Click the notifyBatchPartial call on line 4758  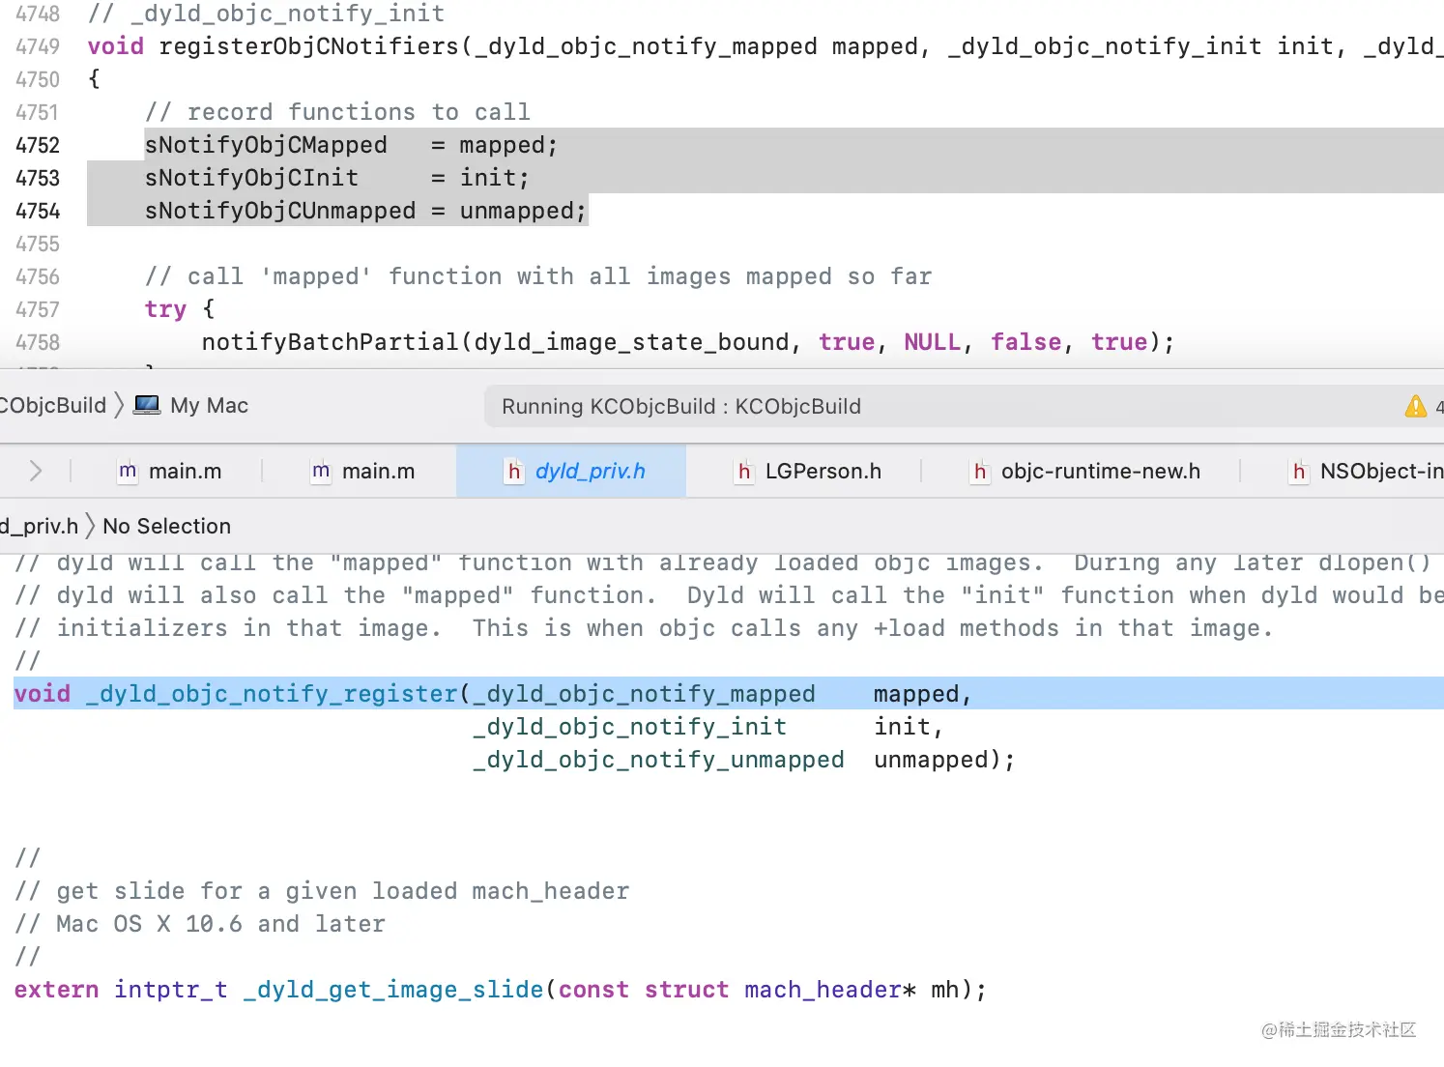331,342
